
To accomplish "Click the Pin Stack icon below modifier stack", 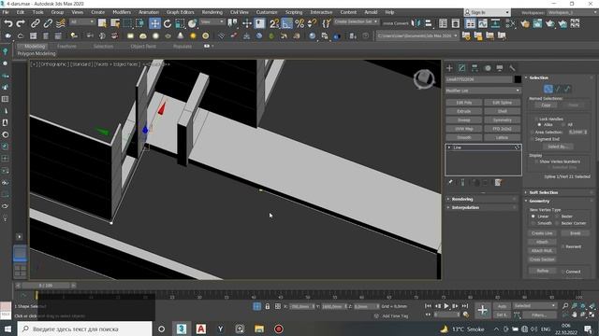I will 450,183.
